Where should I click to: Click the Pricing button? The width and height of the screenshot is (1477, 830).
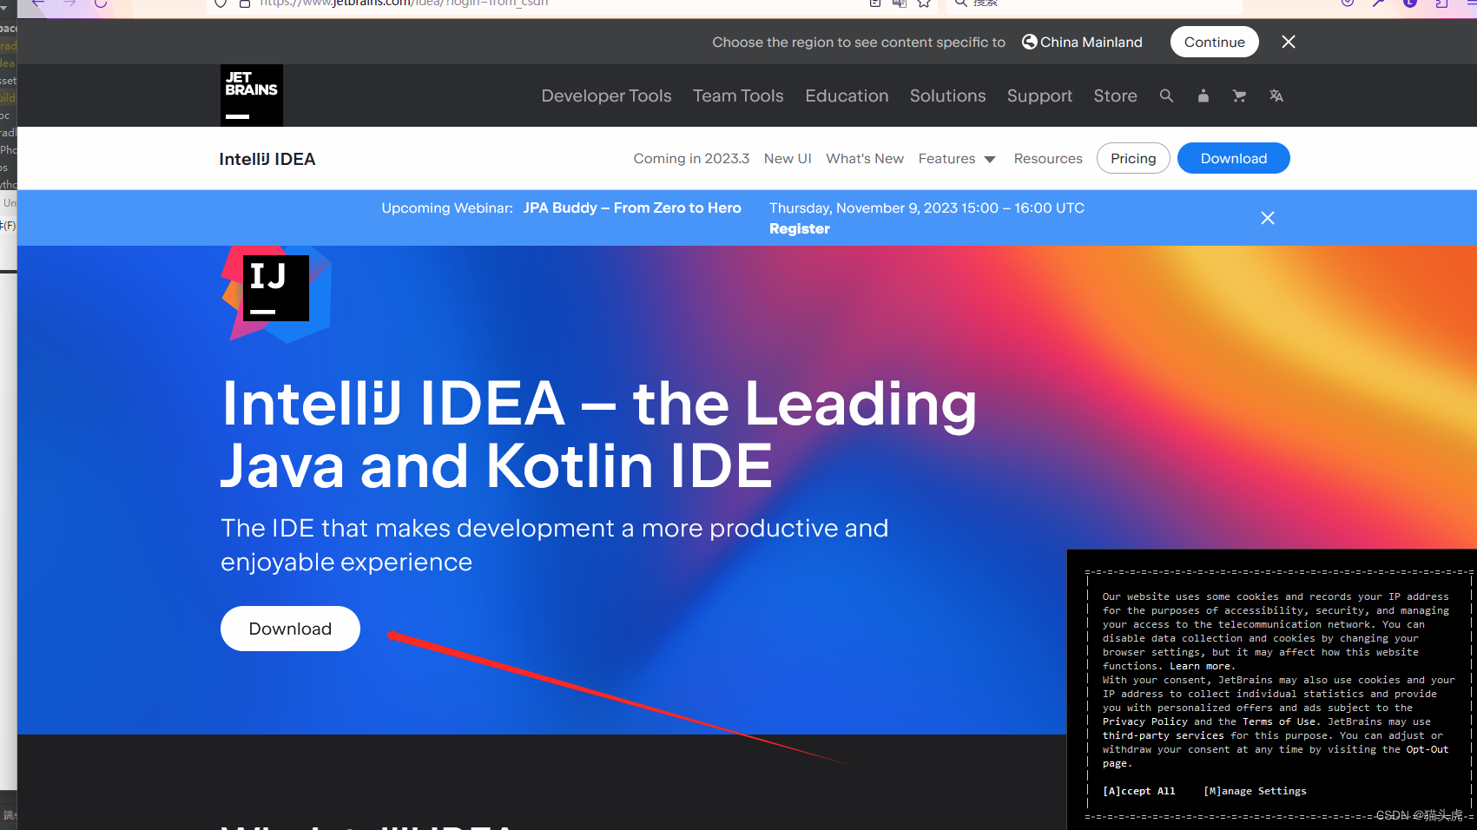pos(1133,158)
